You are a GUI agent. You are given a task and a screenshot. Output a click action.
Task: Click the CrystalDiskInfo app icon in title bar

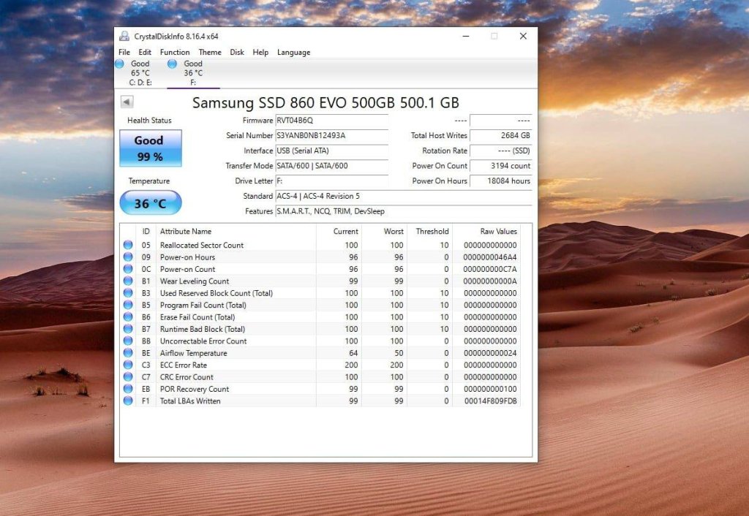[124, 37]
